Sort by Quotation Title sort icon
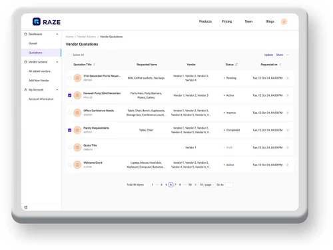Screen dimensions: 333x250 tap(95, 65)
